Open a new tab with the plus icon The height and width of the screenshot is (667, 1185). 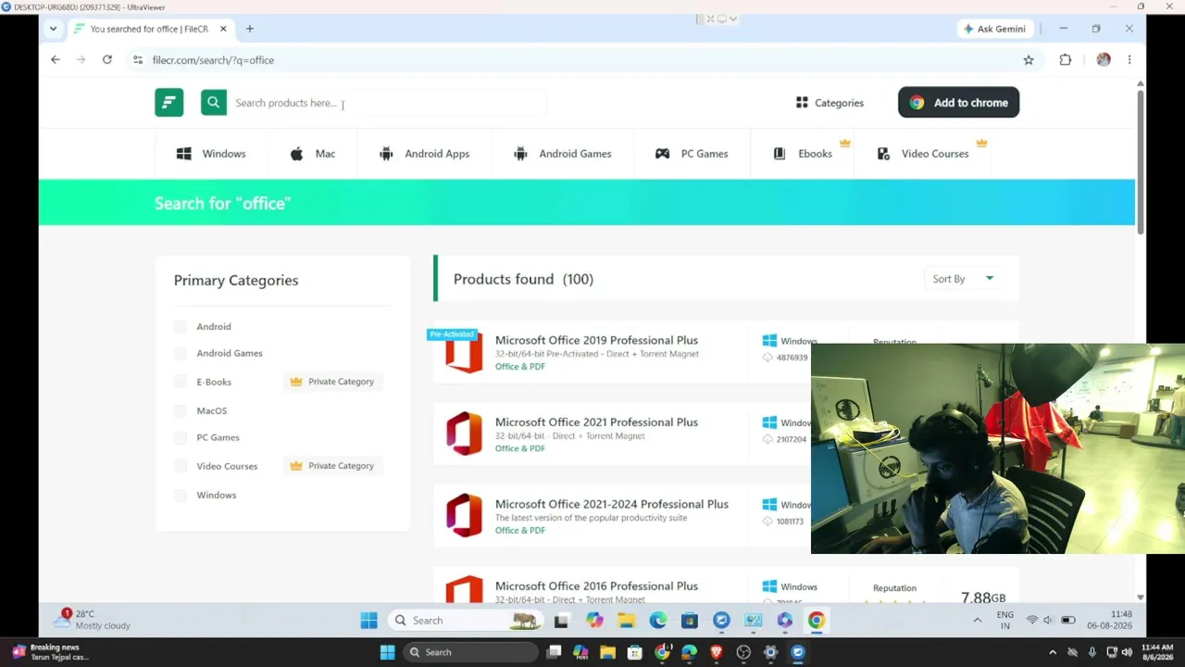pos(249,29)
